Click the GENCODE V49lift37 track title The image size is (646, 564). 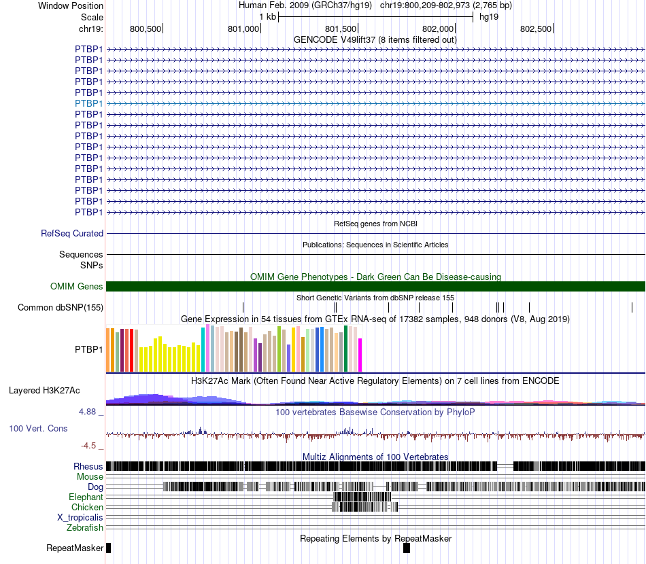pos(375,40)
